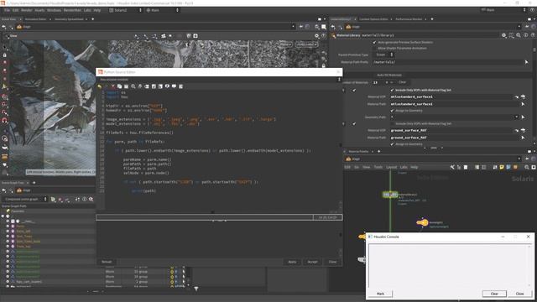Viewport: 537px width, 302px height.
Task: Click the find node magnifier in network editor toolbar
Action: pos(527,167)
